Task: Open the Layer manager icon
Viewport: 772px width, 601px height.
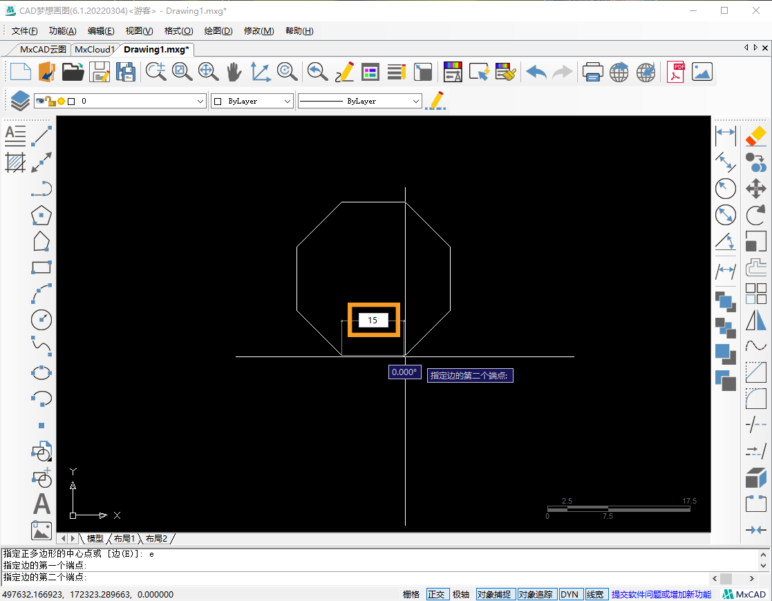Action: [19, 101]
